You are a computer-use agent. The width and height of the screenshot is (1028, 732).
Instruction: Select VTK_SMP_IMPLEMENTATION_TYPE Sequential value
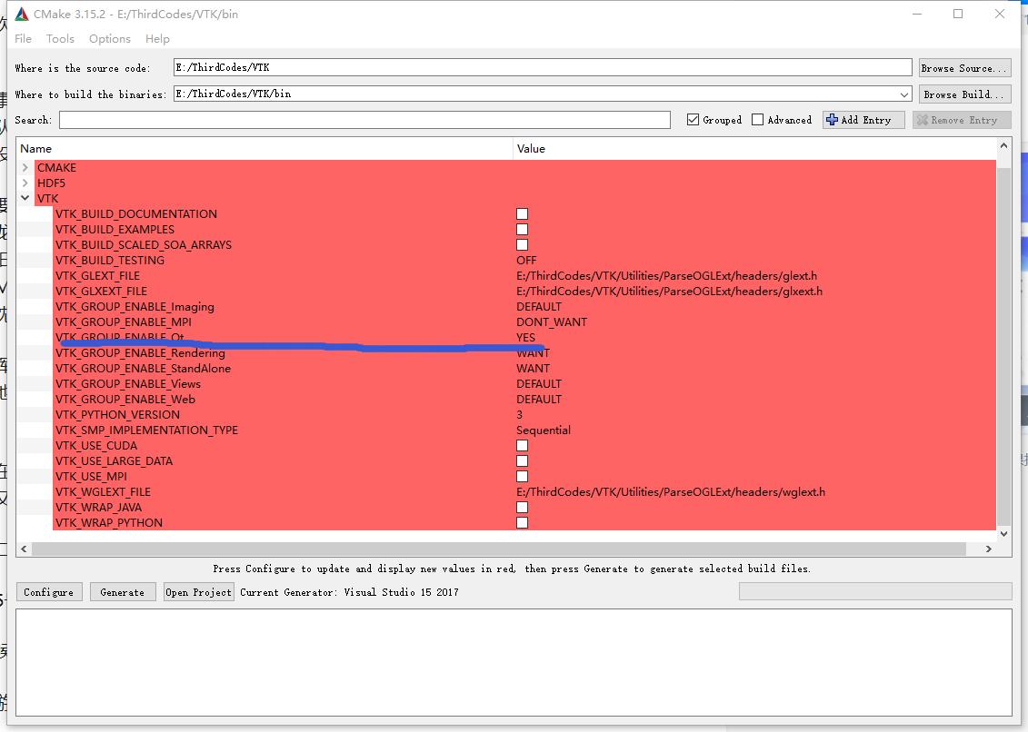pos(544,430)
